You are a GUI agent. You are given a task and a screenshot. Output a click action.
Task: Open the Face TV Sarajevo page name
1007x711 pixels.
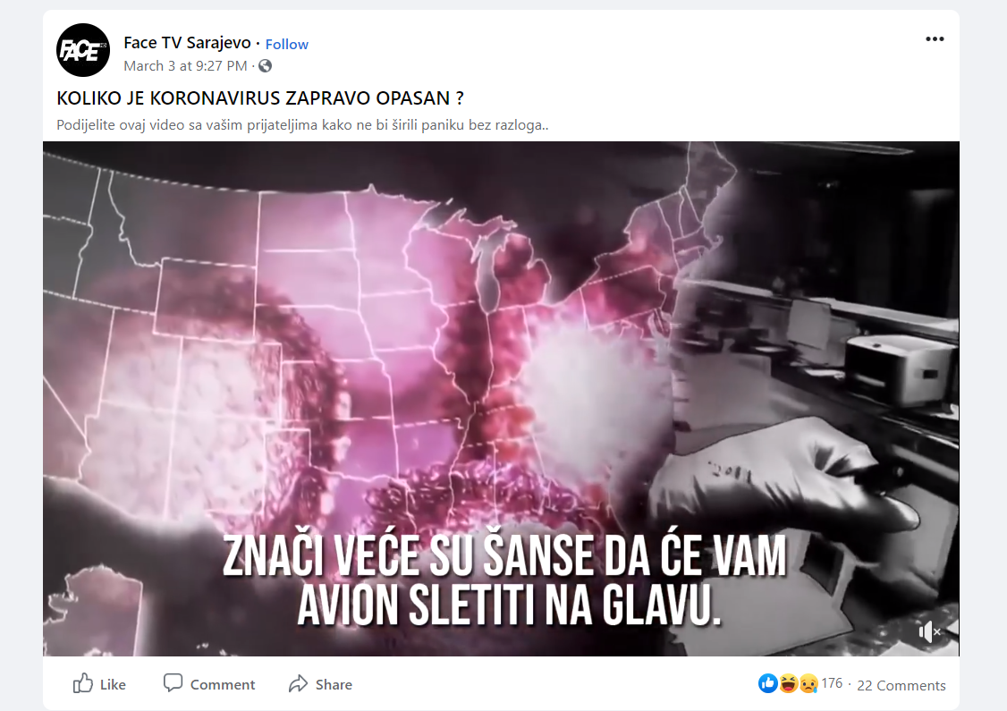point(187,43)
